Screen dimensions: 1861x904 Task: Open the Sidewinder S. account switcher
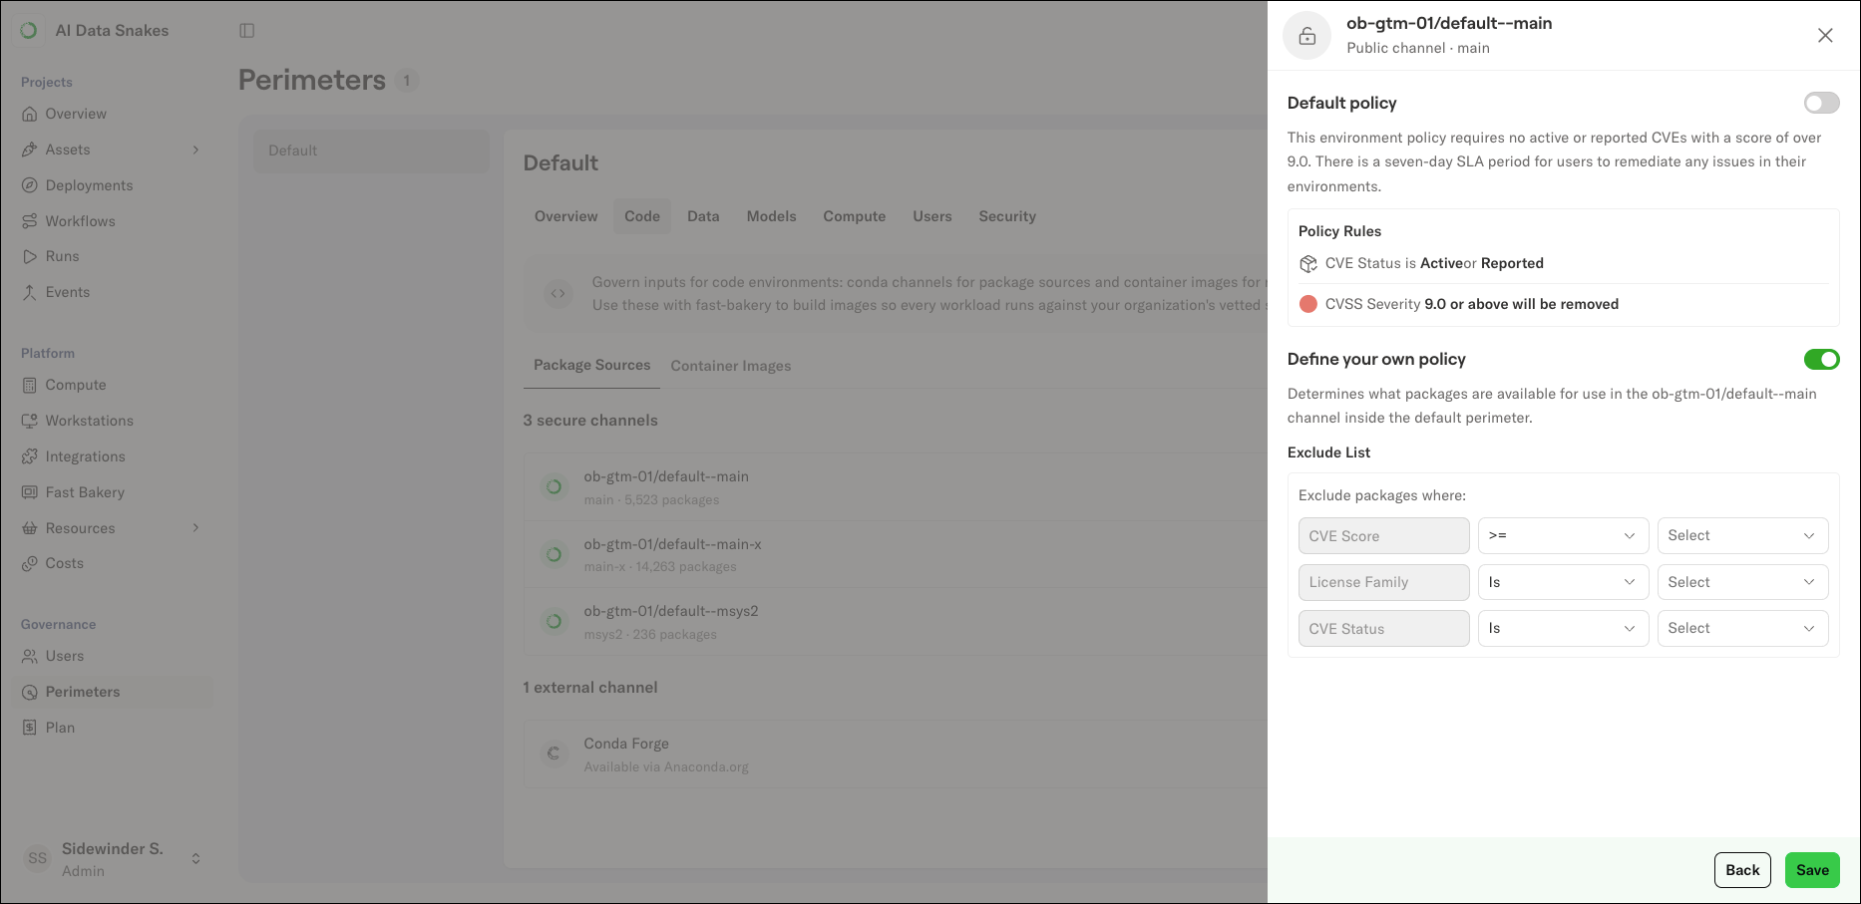[x=195, y=858]
